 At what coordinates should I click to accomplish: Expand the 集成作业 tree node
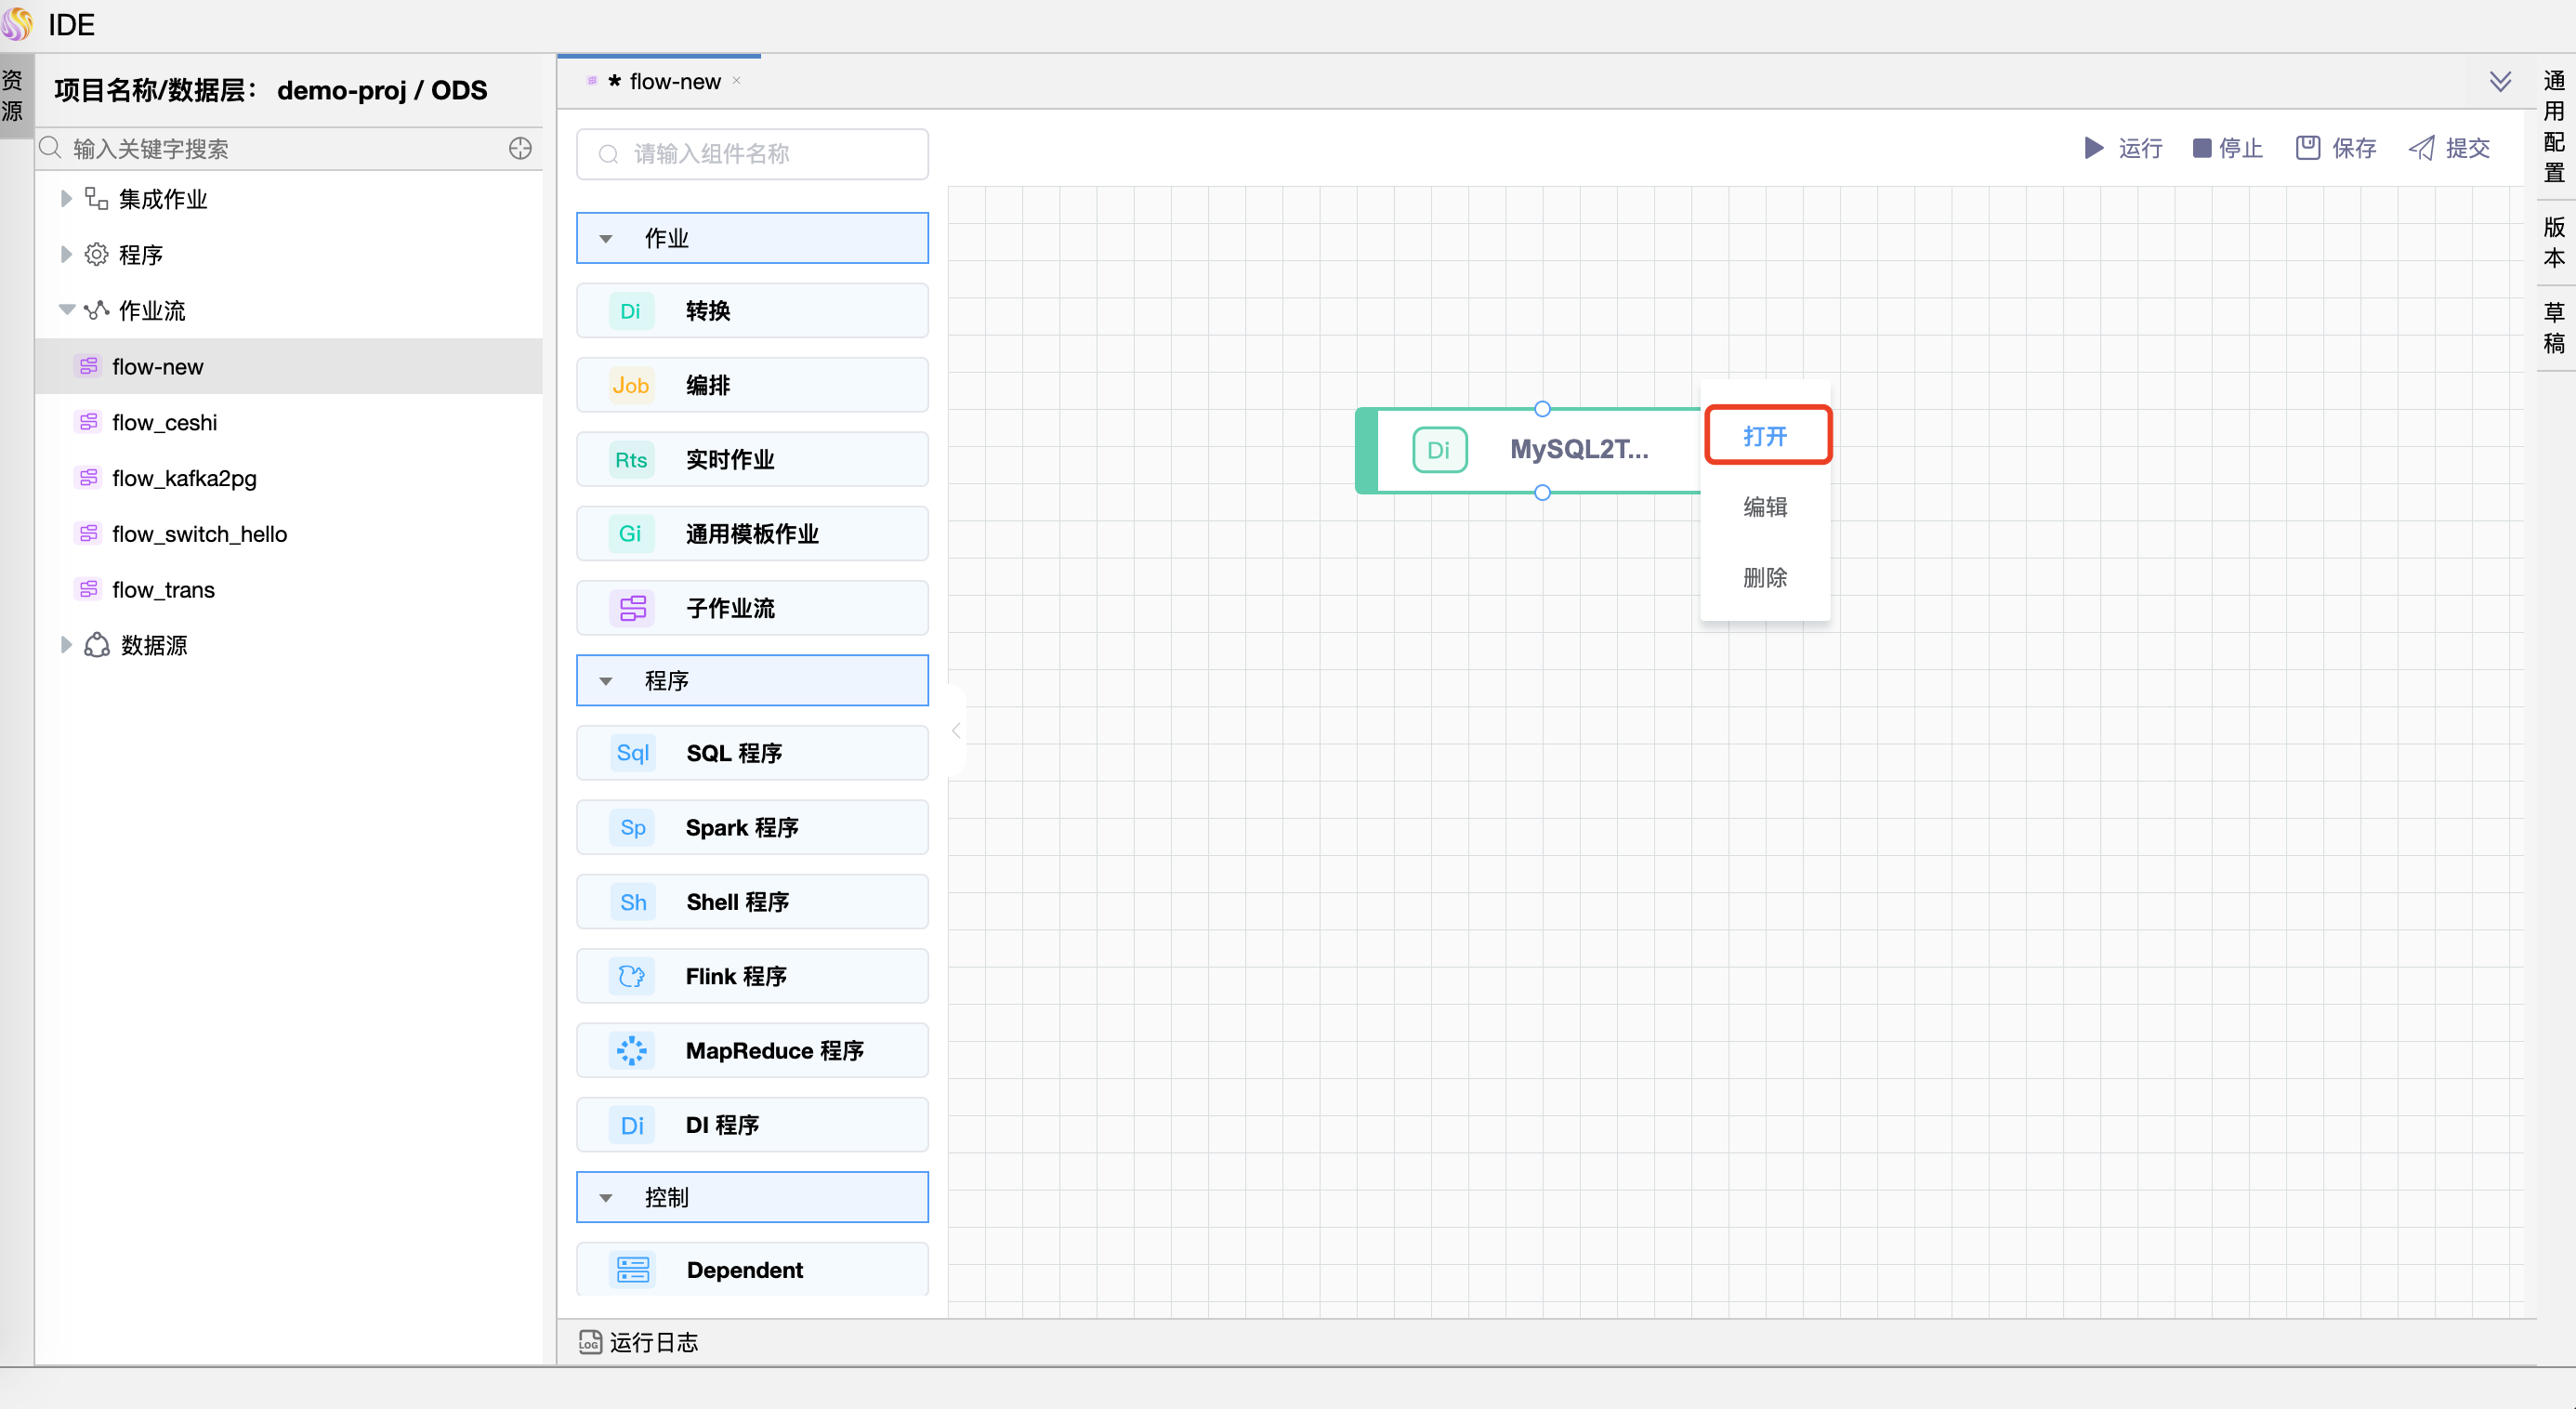pyautogui.click(x=66, y=199)
